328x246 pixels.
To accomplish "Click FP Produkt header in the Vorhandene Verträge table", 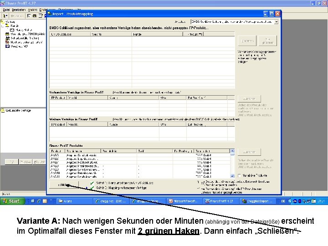I will click(x=58, y=97).
